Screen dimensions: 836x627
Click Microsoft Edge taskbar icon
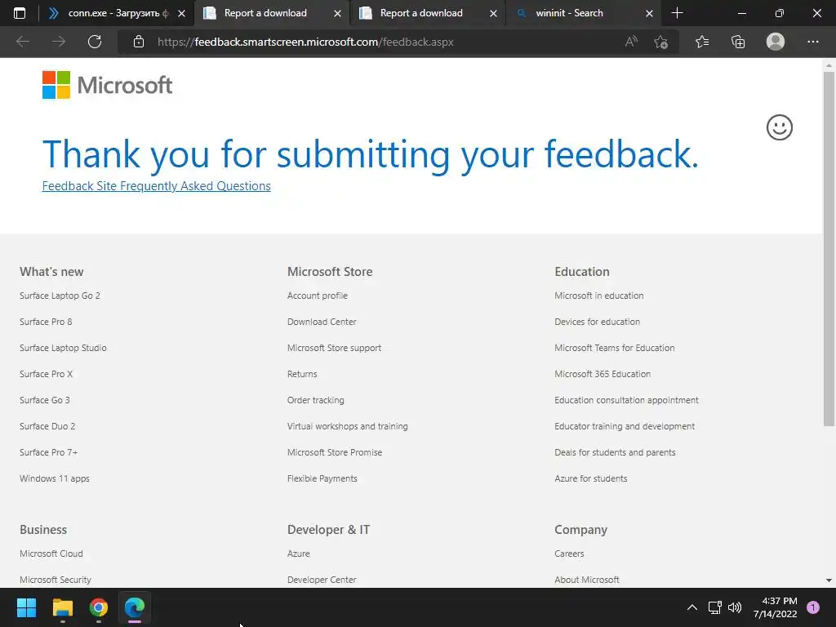[x=135, y=607]
